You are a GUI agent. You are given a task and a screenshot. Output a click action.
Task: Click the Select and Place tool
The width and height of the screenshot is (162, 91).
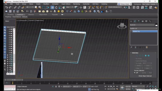pyautogui.click(x=64, y=7)
